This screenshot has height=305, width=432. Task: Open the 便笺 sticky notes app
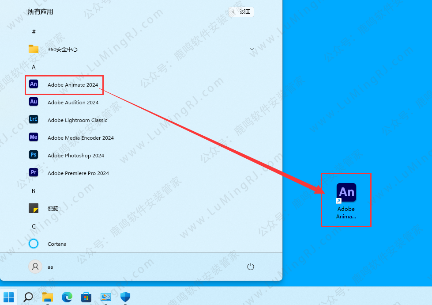53,208
